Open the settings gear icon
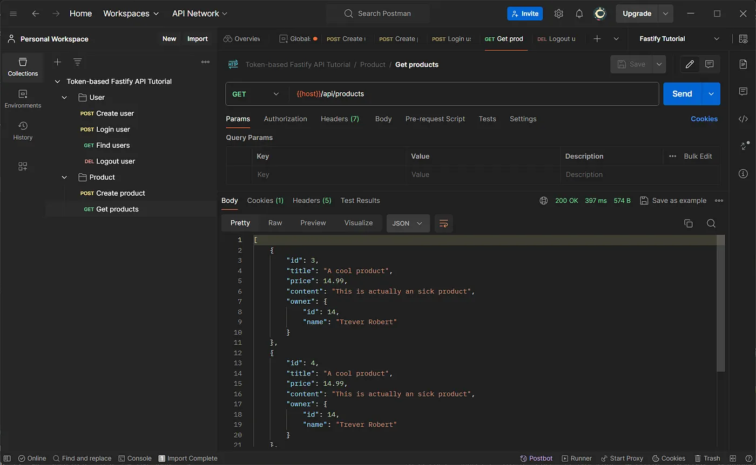The height and width of the screenshot is (465, 756). pyautogui.click(x=559, y=13)
